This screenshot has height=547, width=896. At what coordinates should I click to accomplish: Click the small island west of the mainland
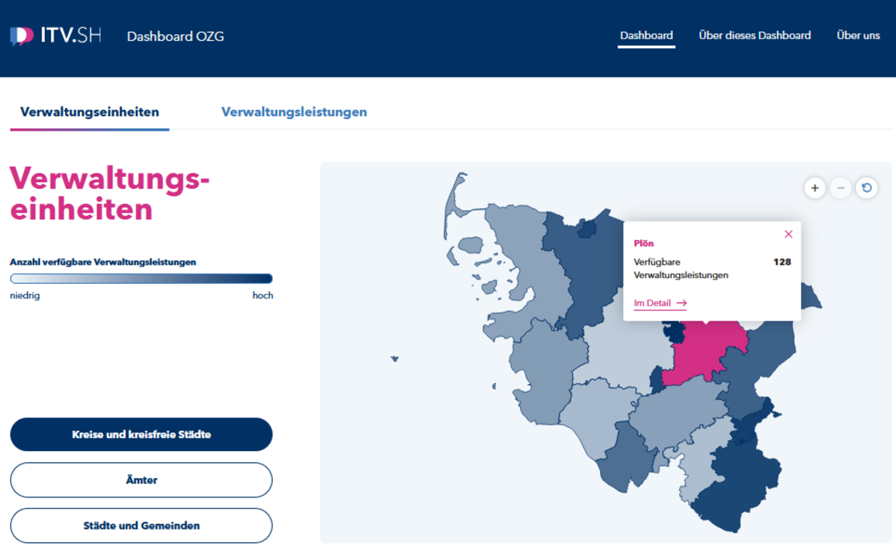[x=394, y=359]
